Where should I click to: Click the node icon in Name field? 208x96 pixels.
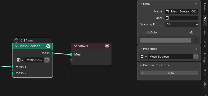(167, 11)
